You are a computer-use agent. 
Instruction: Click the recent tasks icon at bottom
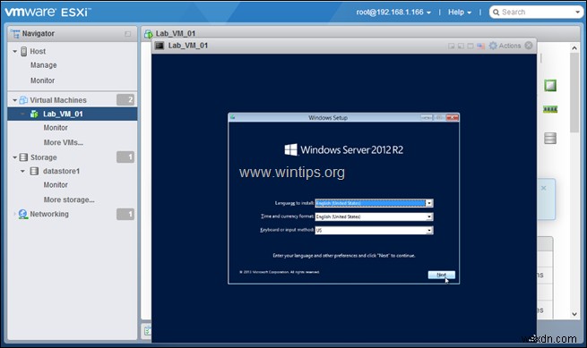[x=148, y=330]
